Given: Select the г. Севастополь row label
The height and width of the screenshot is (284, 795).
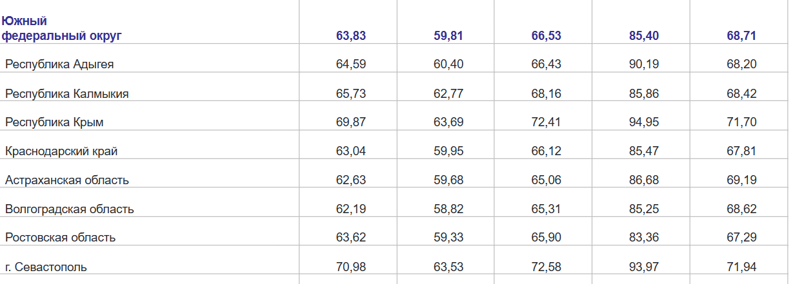Looking at the screenshot, I should [x=46, y=267].
